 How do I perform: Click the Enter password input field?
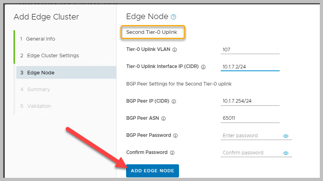pos(251,136)
